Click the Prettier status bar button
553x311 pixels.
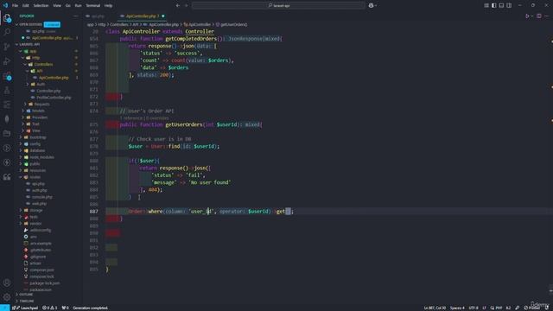(x=533, y=308)
